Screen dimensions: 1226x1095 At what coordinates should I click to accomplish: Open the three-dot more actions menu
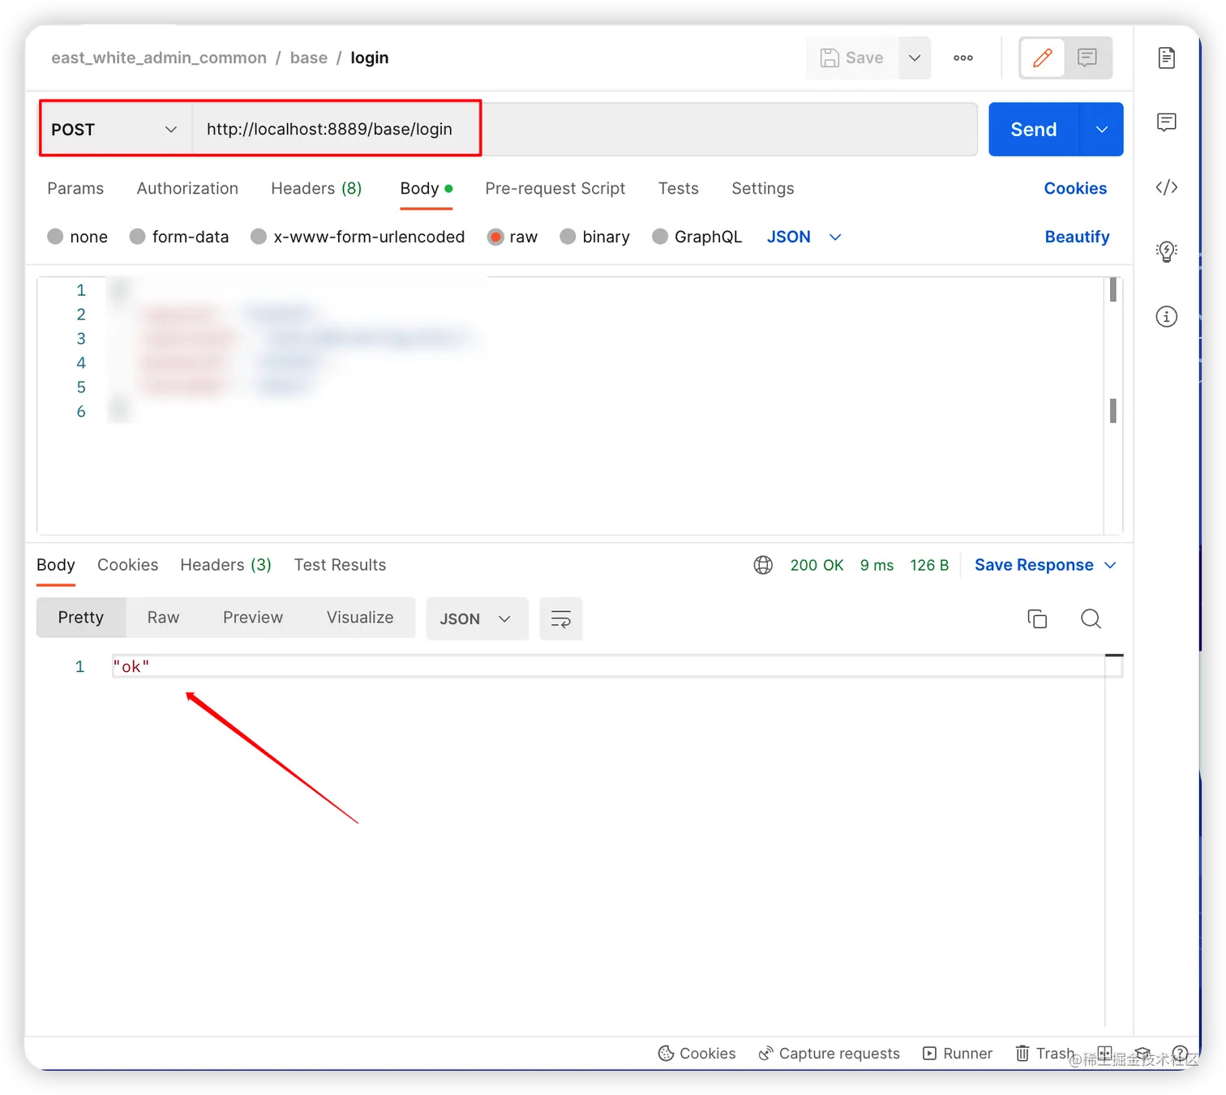click(x=963, y=58)
